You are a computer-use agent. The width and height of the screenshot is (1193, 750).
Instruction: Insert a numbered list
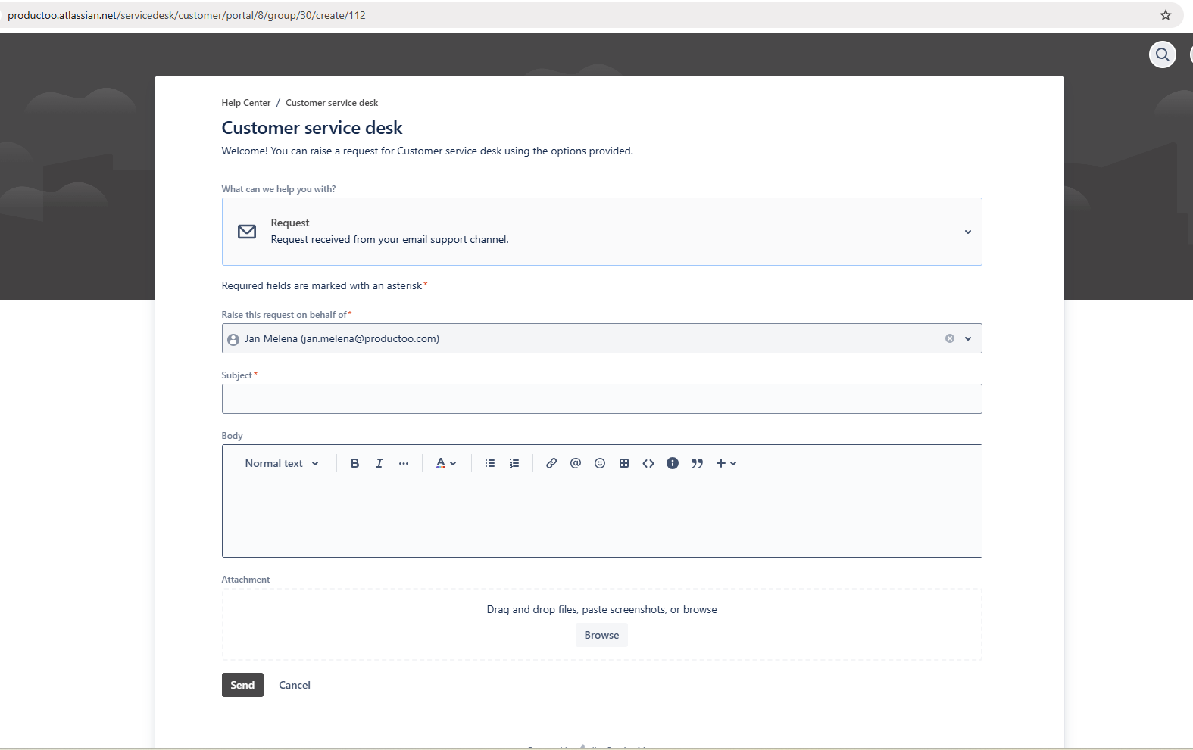514,463
